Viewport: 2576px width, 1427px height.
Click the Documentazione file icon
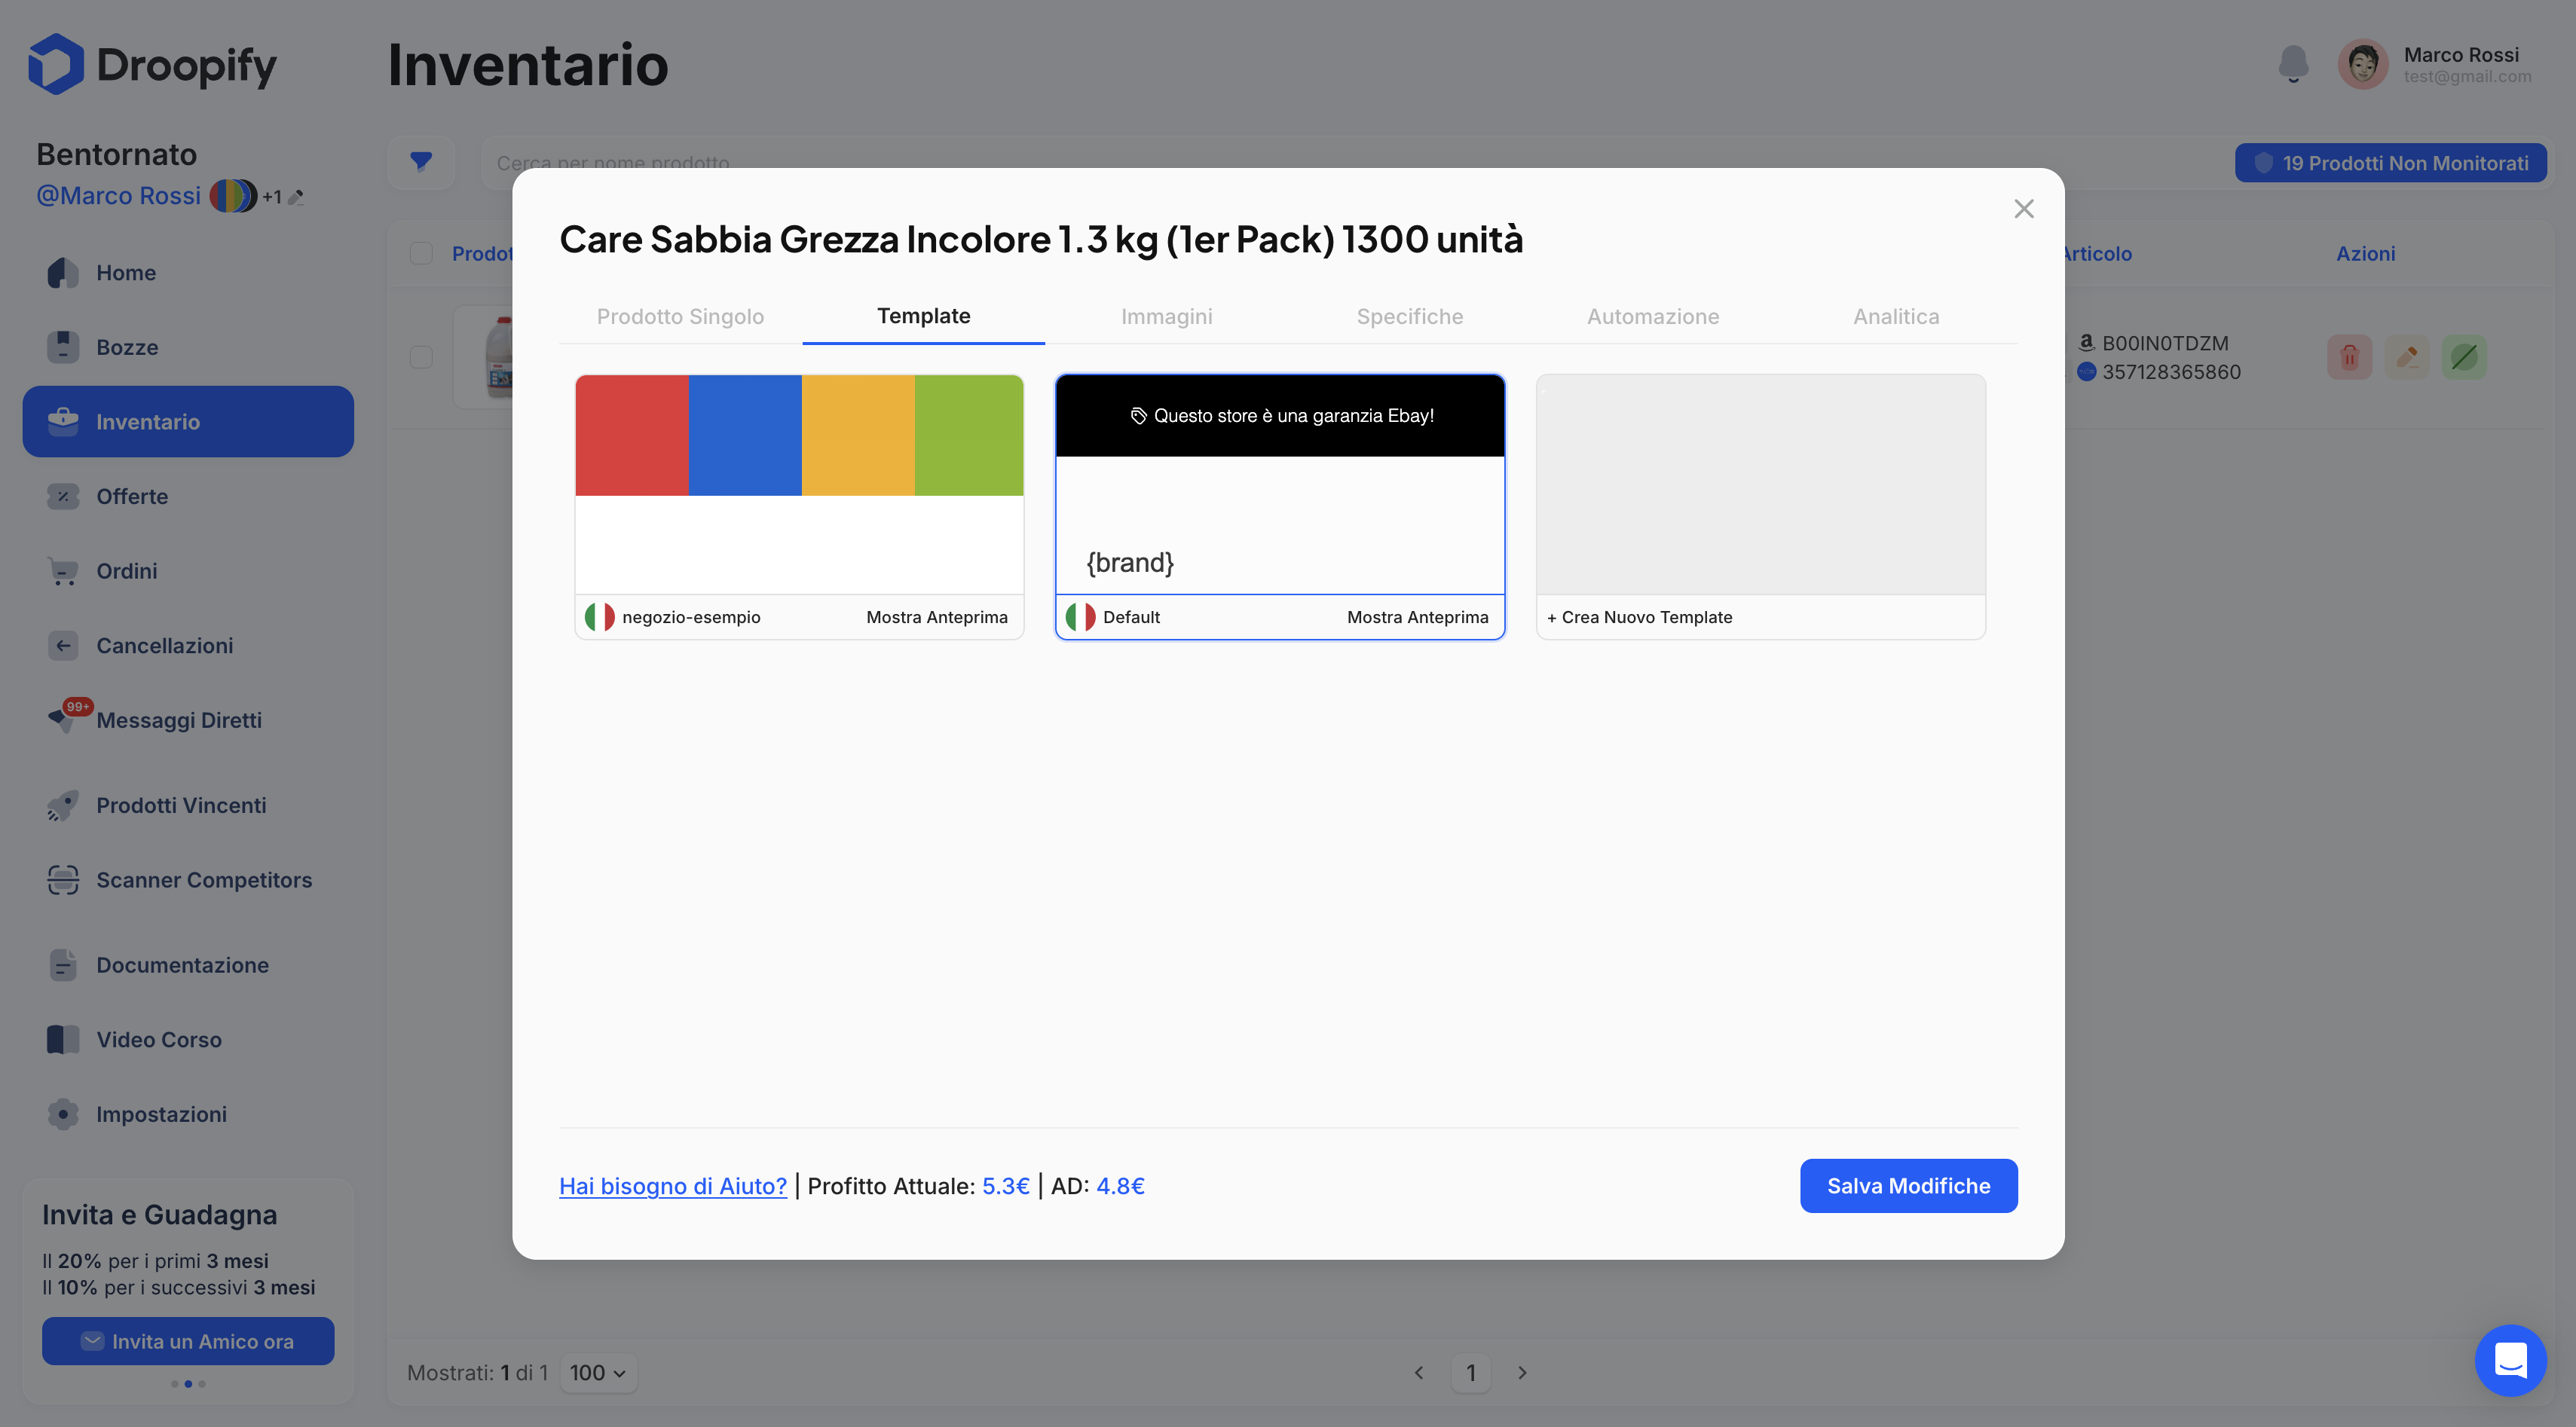63,965
